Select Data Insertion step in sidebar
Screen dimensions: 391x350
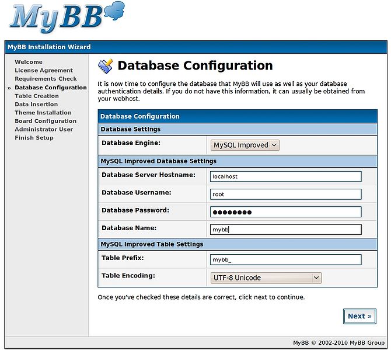coord(36,105)
